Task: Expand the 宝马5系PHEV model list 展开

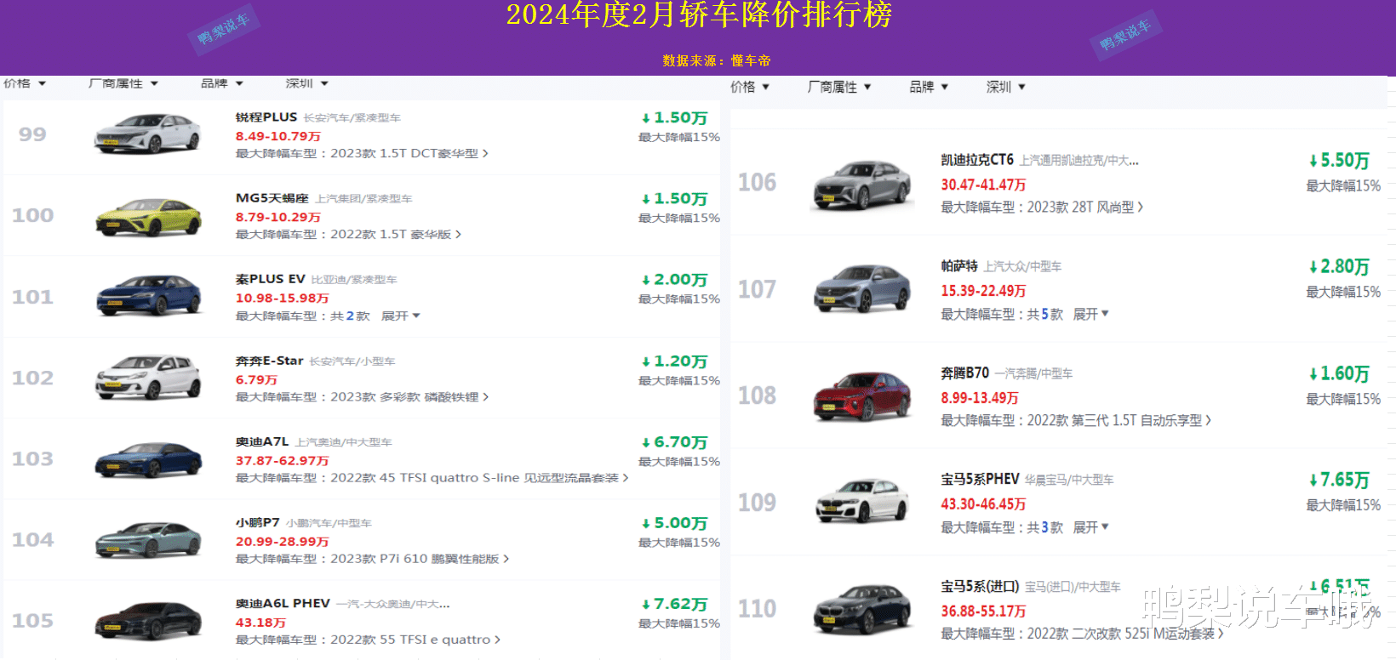Action: click(x=1091, y=527)
